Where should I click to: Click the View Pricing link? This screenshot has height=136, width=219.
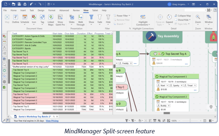point(52,121)
